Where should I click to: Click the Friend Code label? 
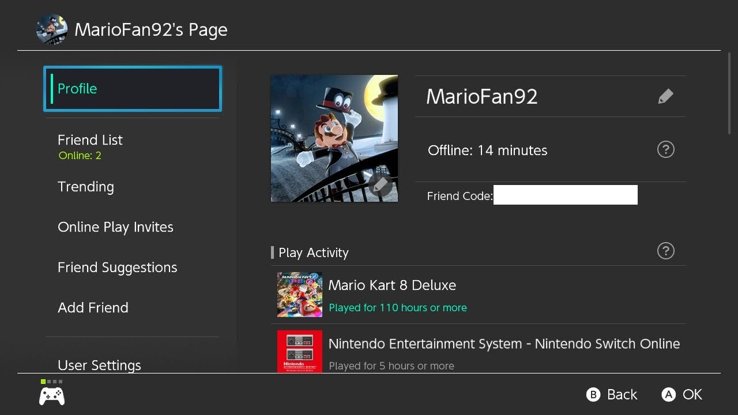[x=460, y=196]
